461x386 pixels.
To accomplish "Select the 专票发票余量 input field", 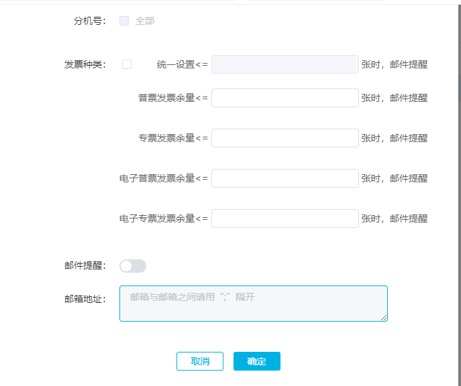I will [x=285, y=138].
